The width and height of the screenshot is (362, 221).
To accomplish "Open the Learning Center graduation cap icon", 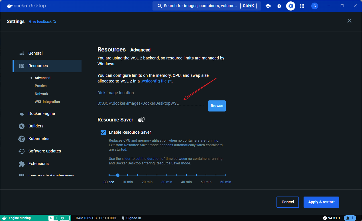I will pyautogui.click(x=268, y=6).
